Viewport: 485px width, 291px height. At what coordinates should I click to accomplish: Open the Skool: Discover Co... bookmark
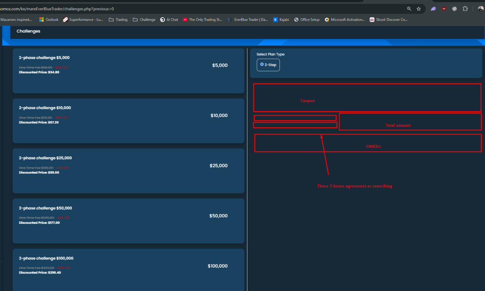coord(389,20)
